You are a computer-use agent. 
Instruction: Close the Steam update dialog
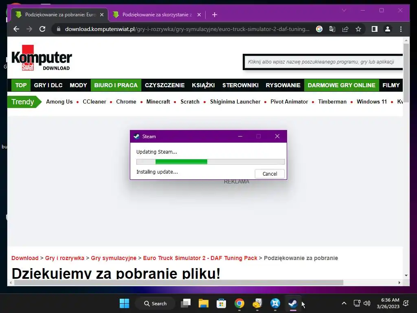point(277,136)
